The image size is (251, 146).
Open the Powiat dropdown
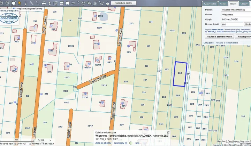236,10
